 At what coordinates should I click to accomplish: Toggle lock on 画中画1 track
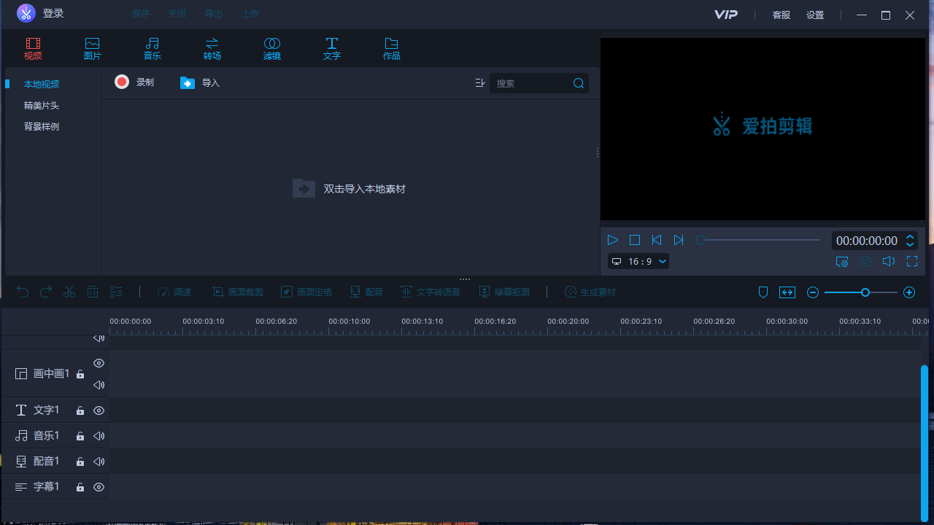(x=80, y=374)
